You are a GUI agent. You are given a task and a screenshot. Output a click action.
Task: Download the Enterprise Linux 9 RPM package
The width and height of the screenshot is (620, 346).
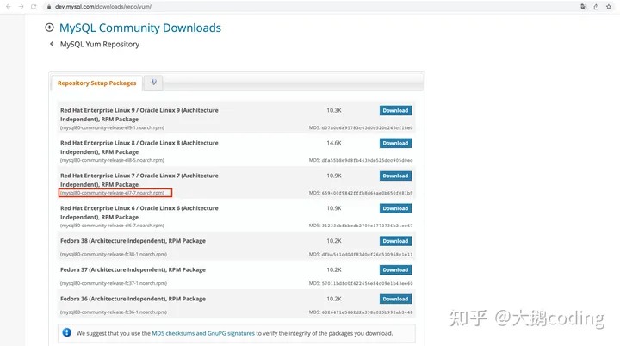395,111
